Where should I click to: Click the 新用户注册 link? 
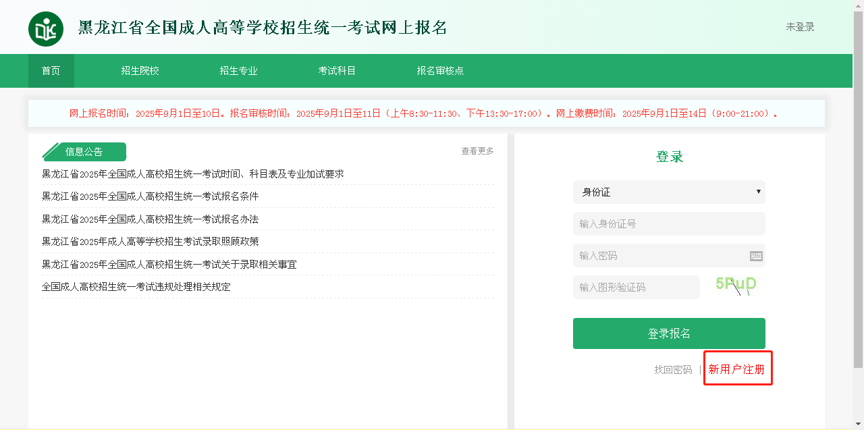click(x=736, y=369)
